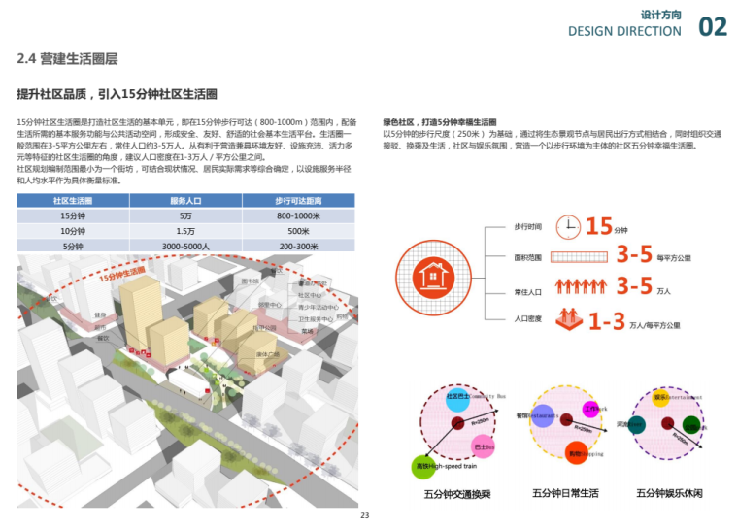Select the 服务人口 column header

(x=185, y=200)
